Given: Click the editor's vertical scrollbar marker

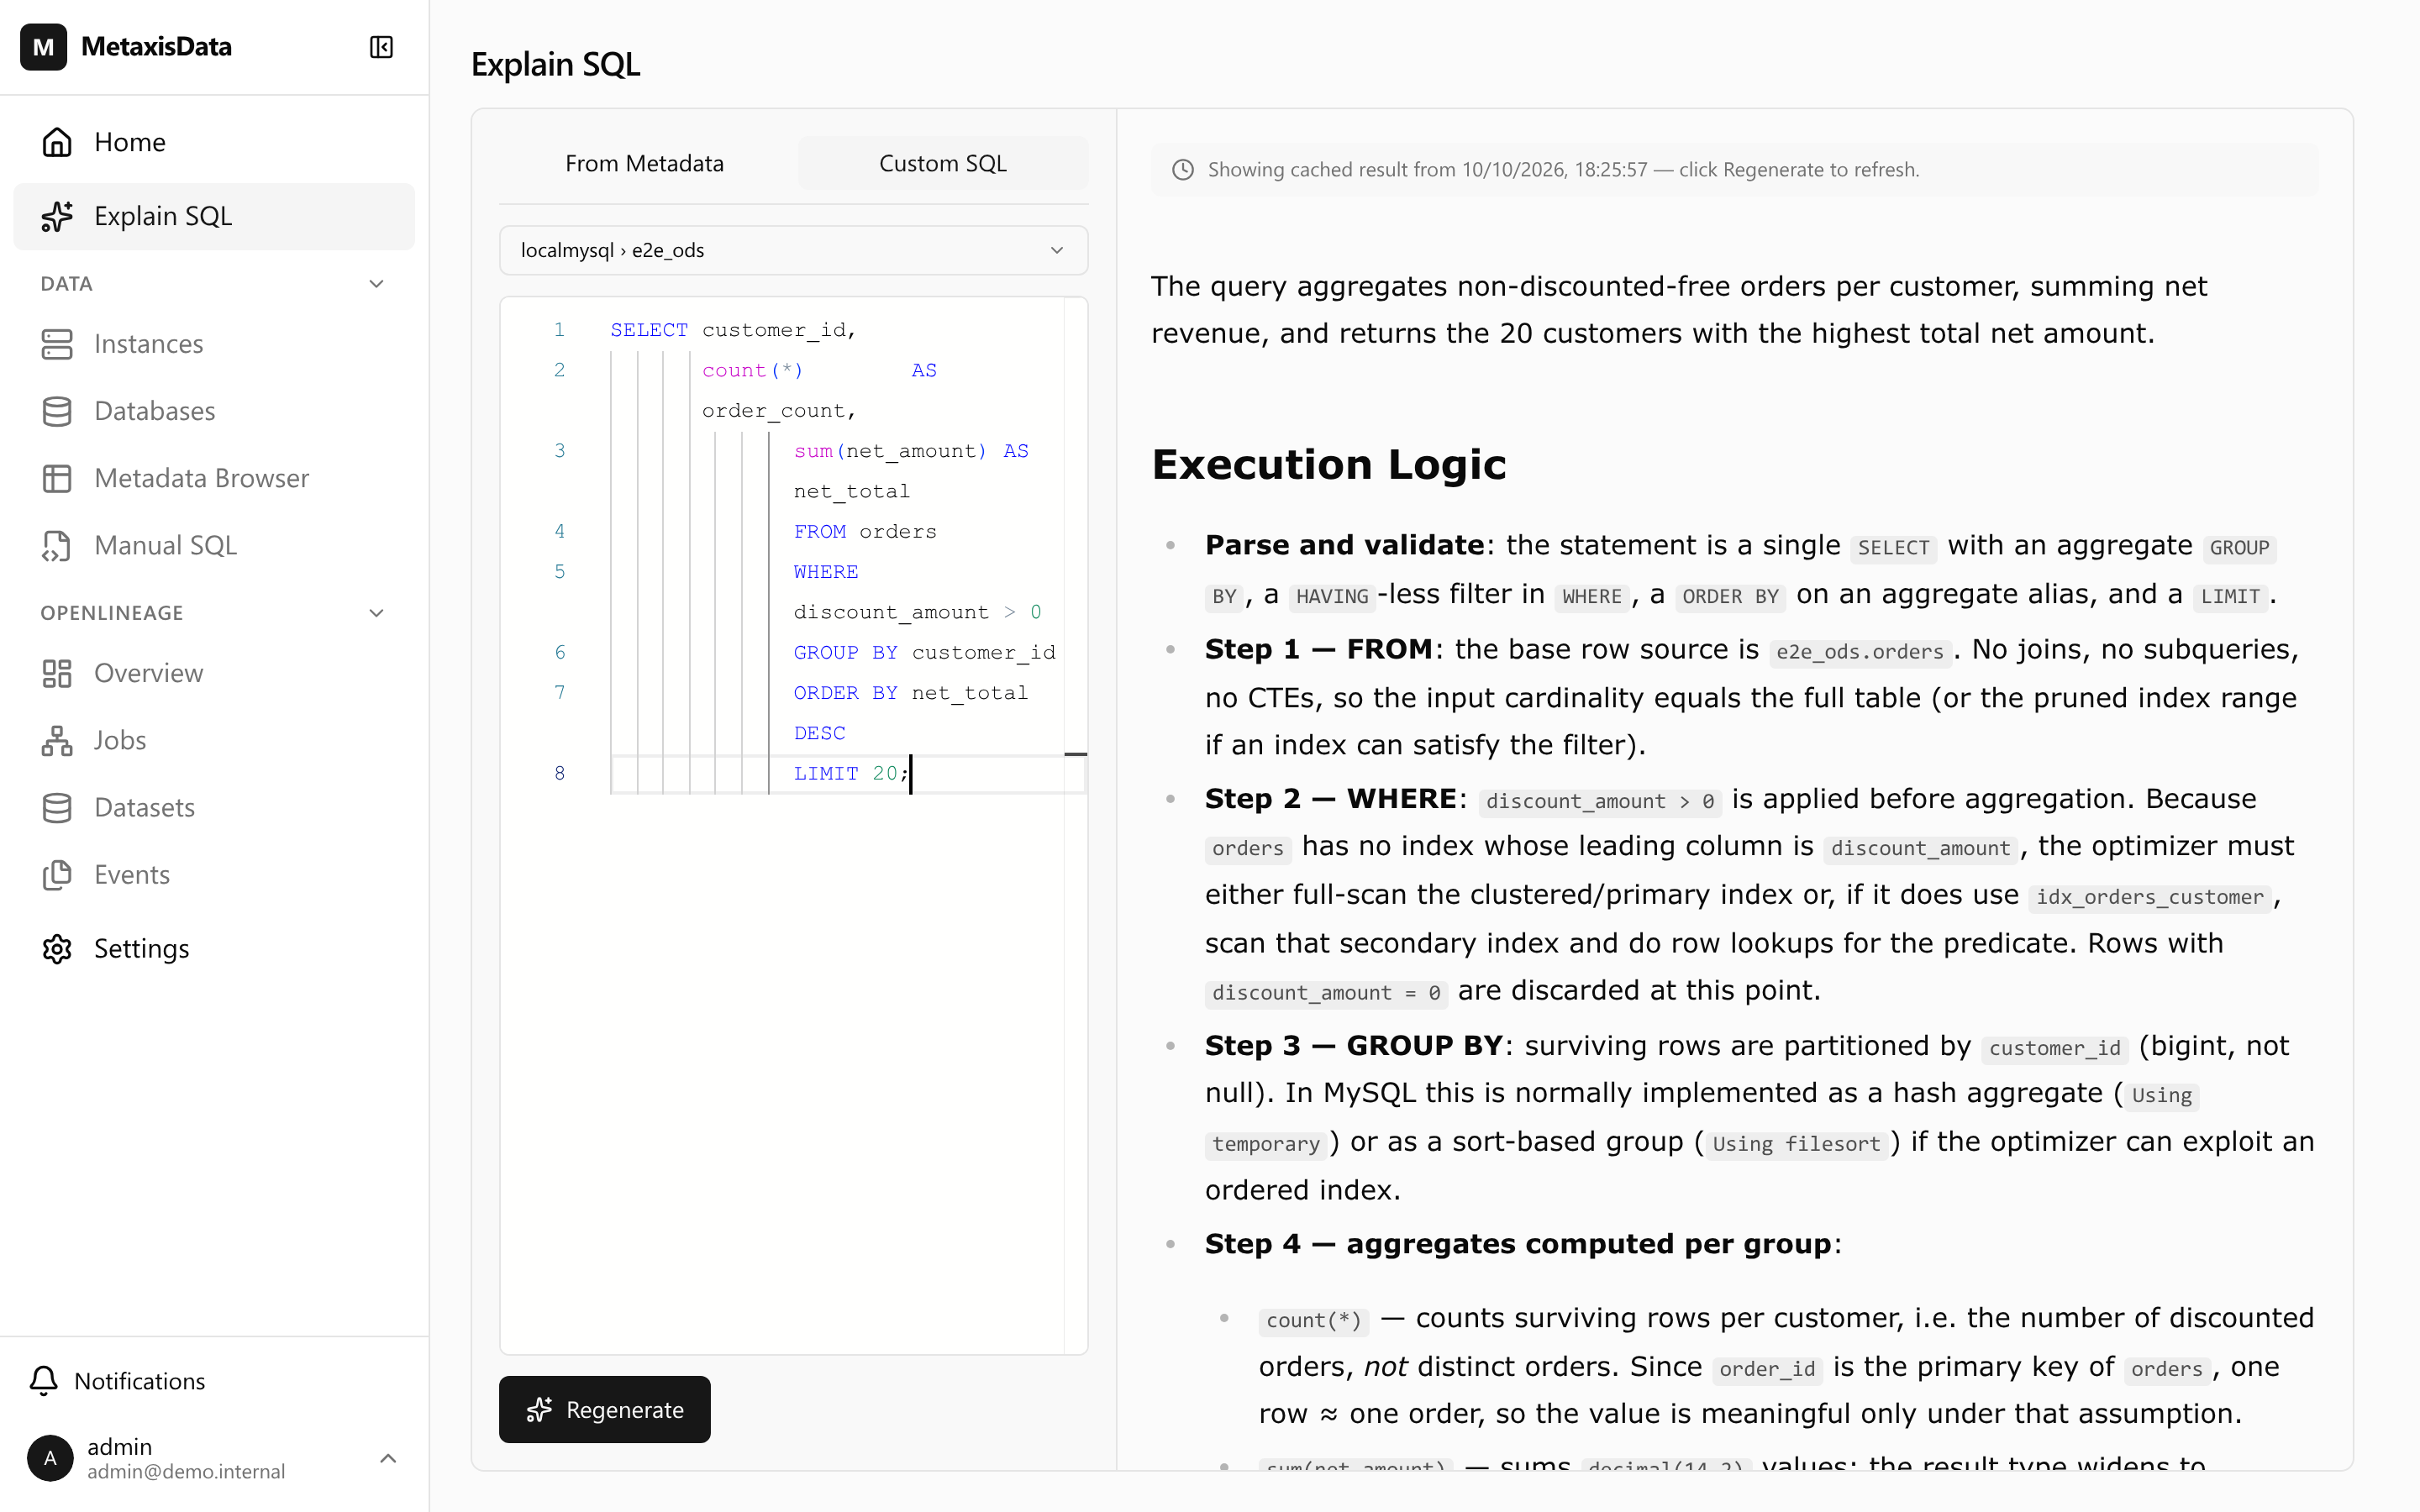Looking at the screenshot, I should click(1076, 754).
